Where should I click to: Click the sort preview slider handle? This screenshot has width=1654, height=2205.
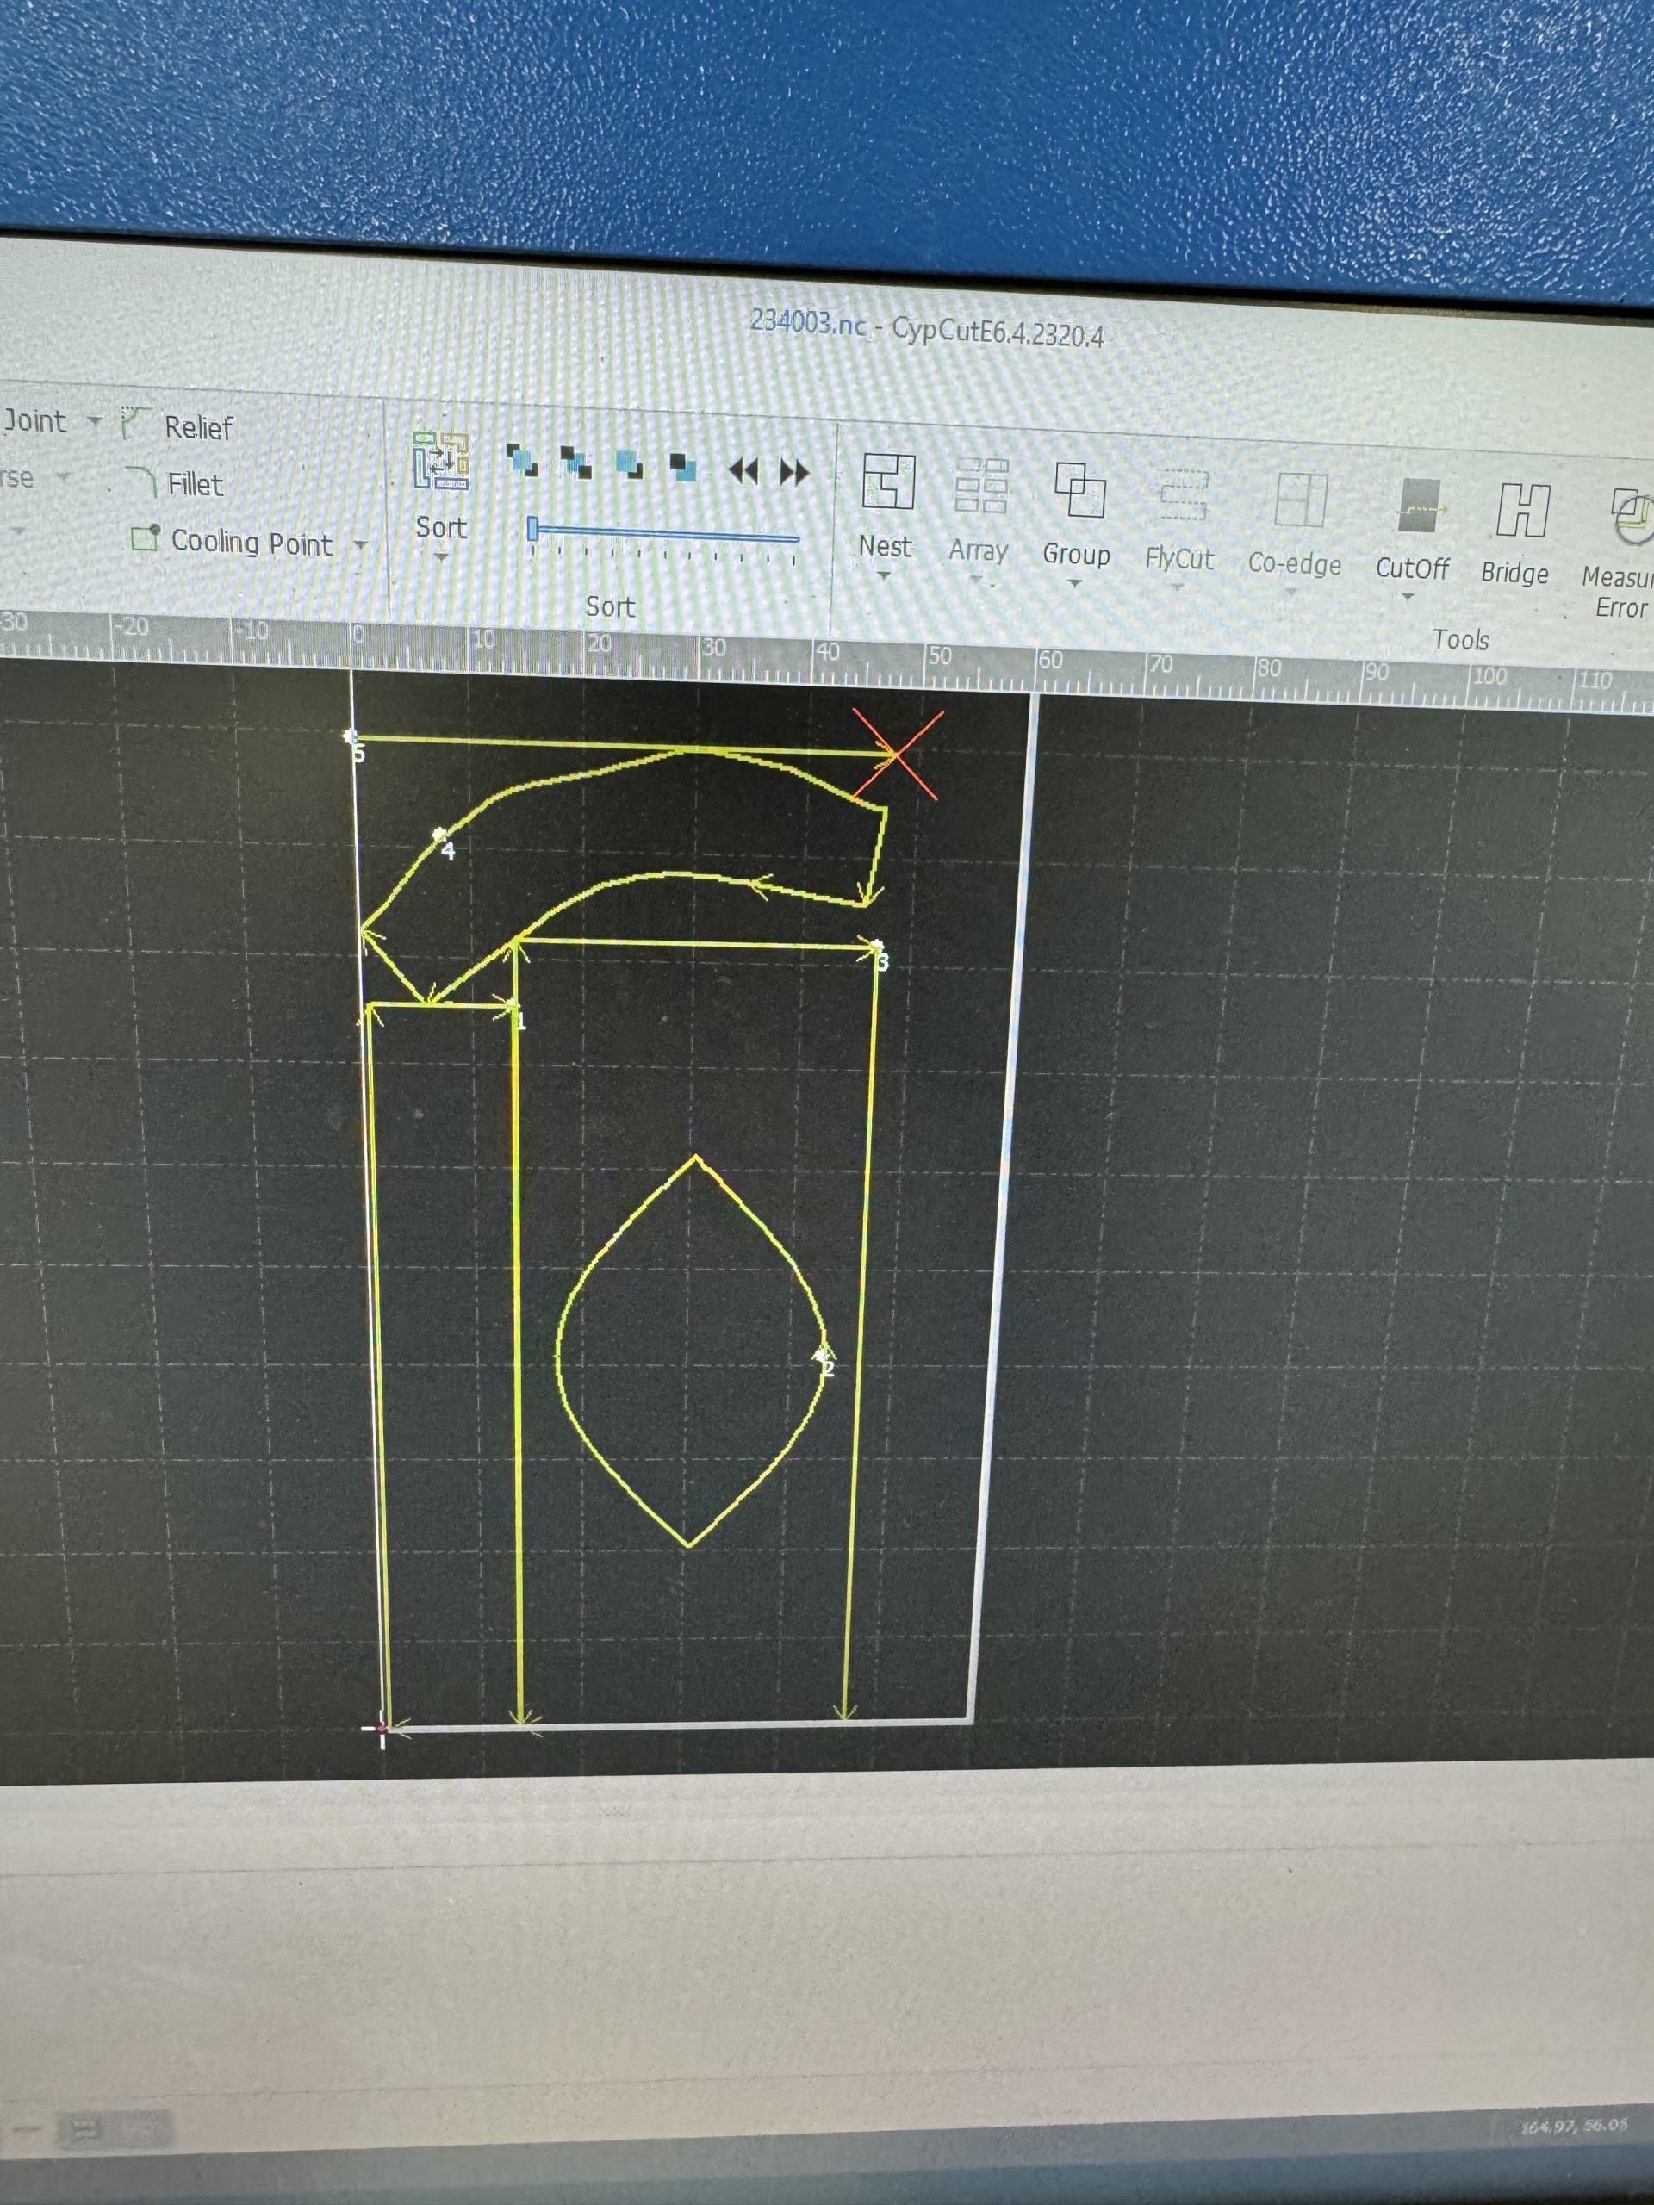click(x=533, y=528)
